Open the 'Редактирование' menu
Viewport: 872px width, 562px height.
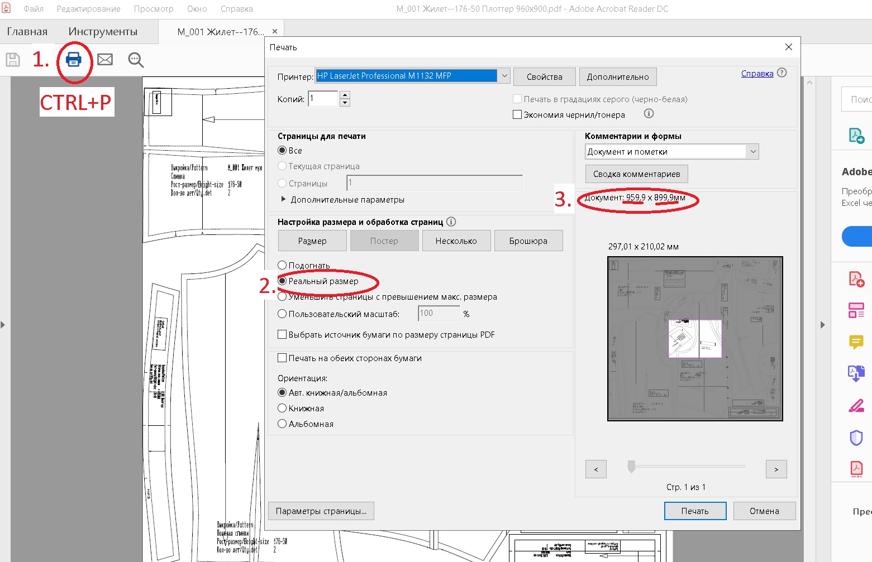(x=88, y=9)
